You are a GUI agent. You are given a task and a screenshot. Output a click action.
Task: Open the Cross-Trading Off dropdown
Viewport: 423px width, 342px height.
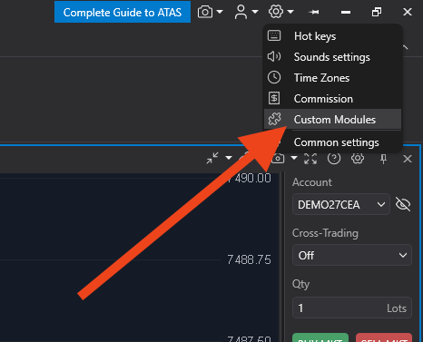[x=352, y=255]
